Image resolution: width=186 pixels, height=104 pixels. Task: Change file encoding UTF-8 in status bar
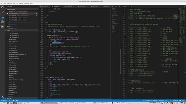pyautogui.click(x=167, y=101)
